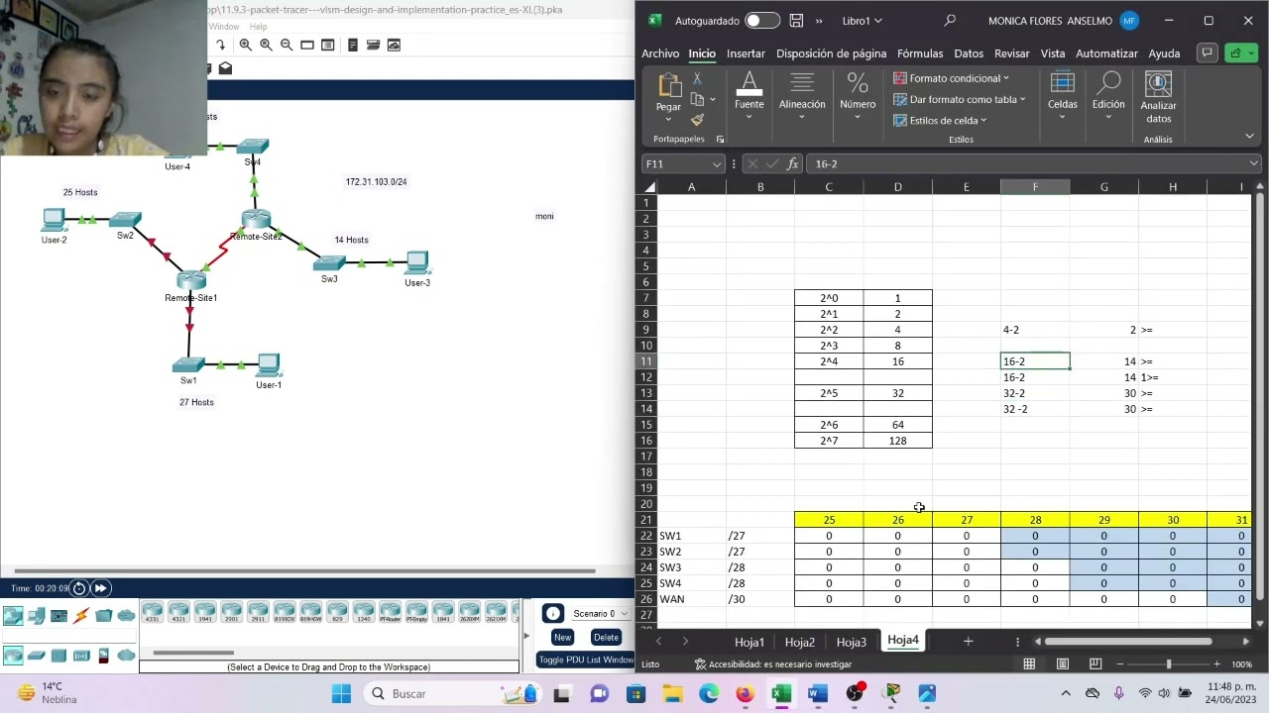Open Packet Tracer Help menu

click(x=258, y=27)
